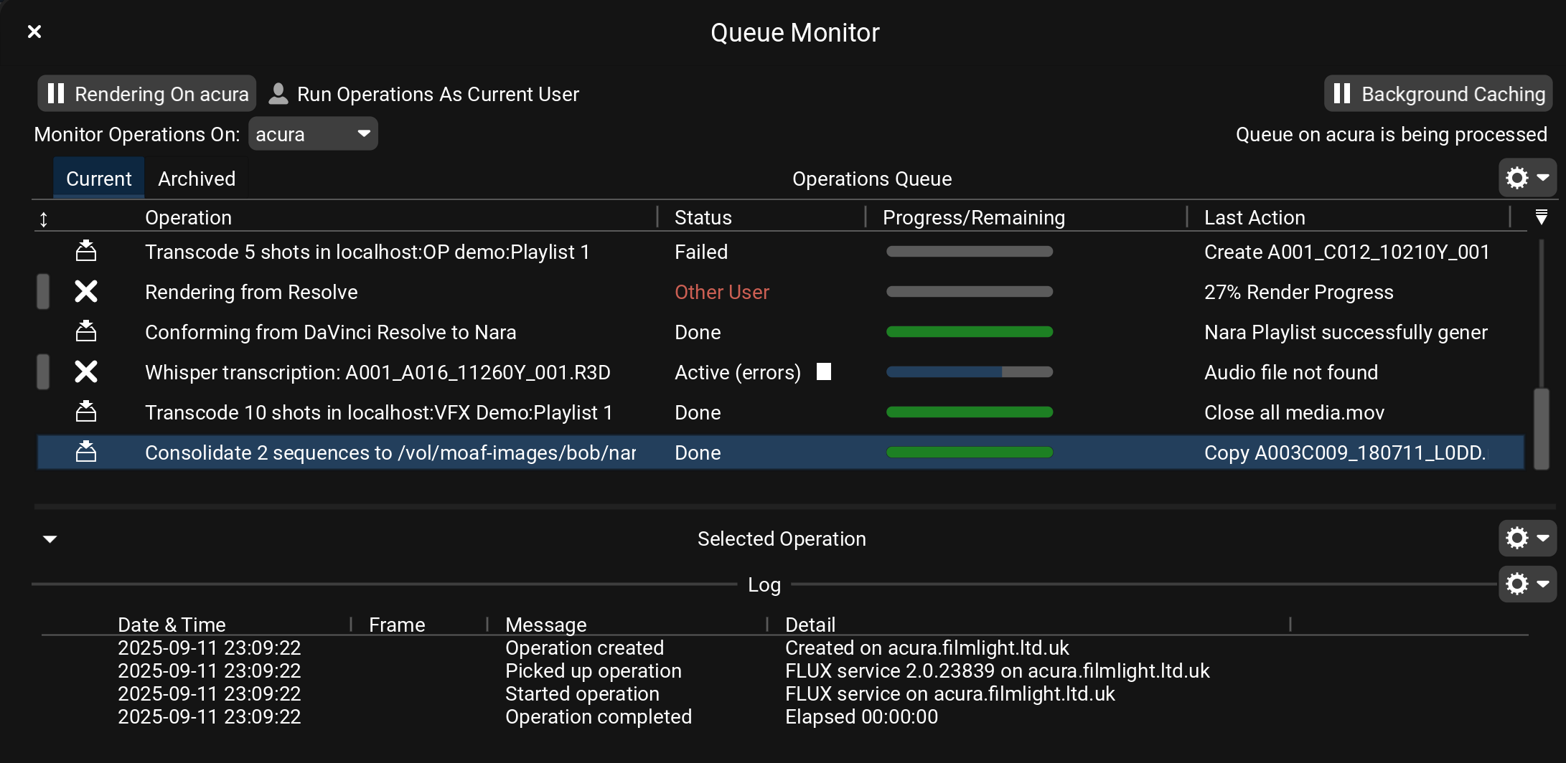The image size is (1566, 763).
Task: Click archive icon for Consolidate 2 sequences row
Action: click(86, 452)
